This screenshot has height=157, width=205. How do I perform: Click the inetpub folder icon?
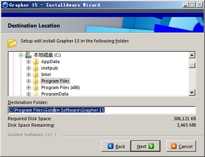click(36, 68)
